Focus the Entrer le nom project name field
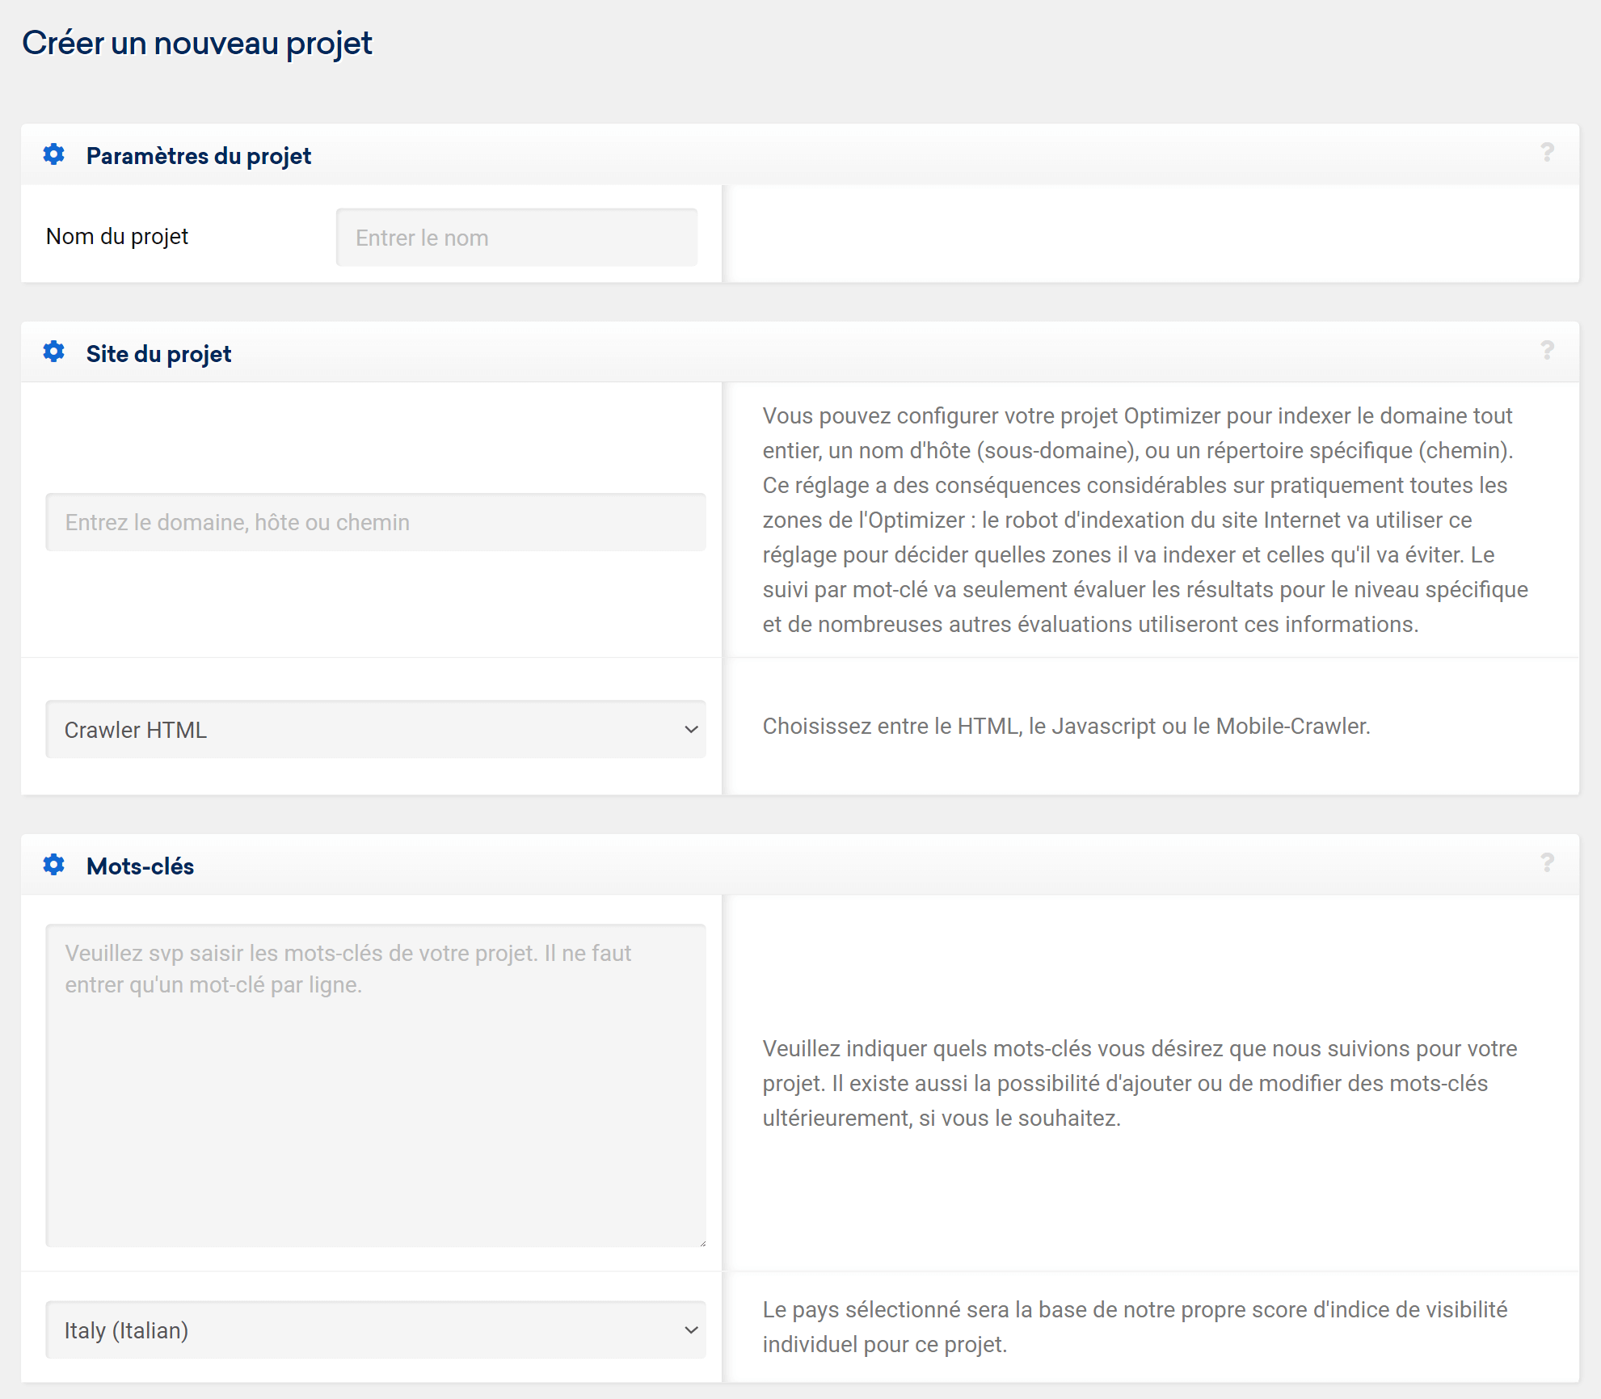1601x1399 pixels. tap(517, 238)
